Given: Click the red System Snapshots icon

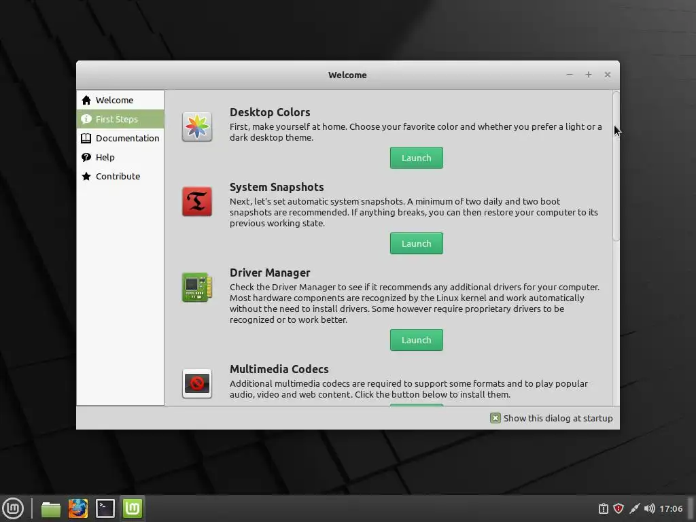Looking at the screenshot, I should (x=197, y=201).
